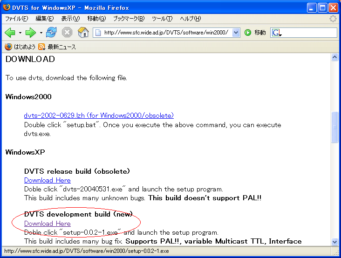Viewport: 341px width, 258px height.
Task: Click 'DVTS release build (obsolete)' heading
Action: pos(77,171)
